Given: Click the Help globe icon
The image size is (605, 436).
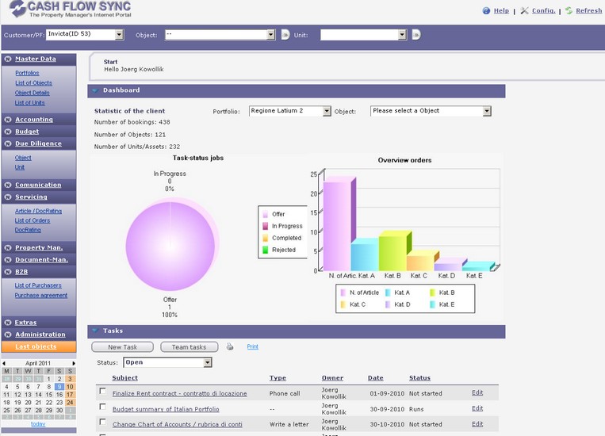Looking at the screenshot, I should click(486, 11).
